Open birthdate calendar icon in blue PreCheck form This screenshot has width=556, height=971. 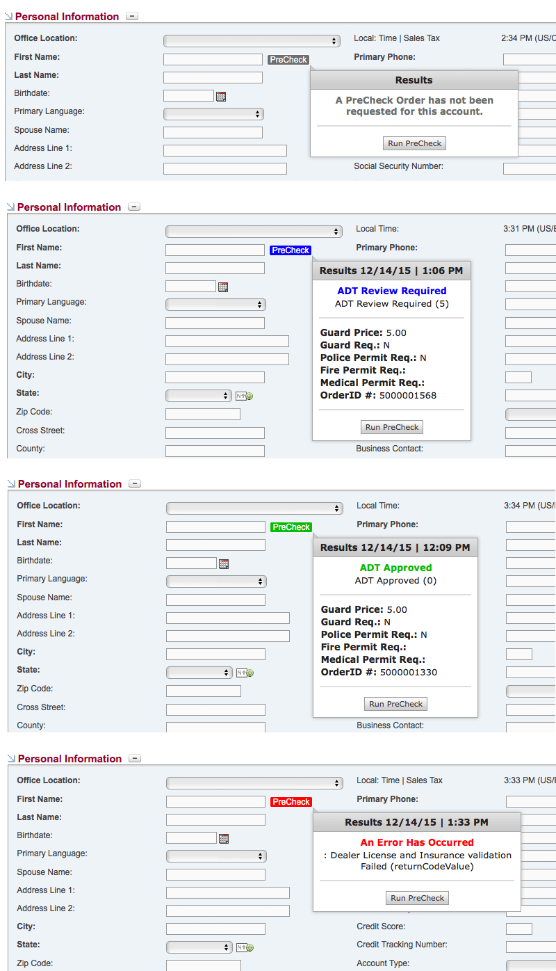(223, 287)
